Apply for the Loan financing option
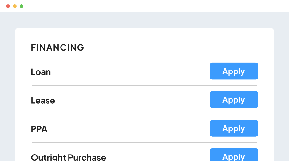Image resolution: width=289 pixels, height=161 pixels. [234, 71]
